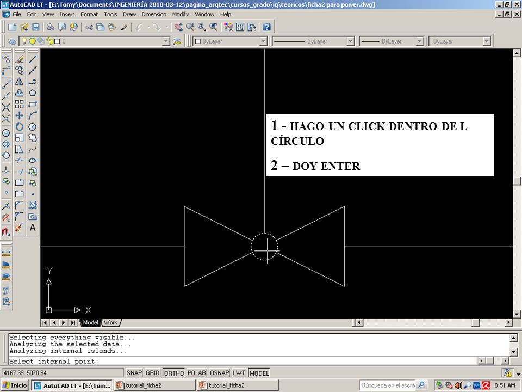
Task: Toggle layer 0 lock padlock icon
Action: (x=50, y=41)
